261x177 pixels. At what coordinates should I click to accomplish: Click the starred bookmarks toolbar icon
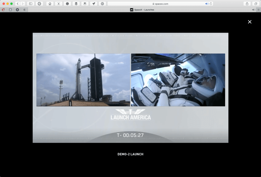click(x=59, y=4)
